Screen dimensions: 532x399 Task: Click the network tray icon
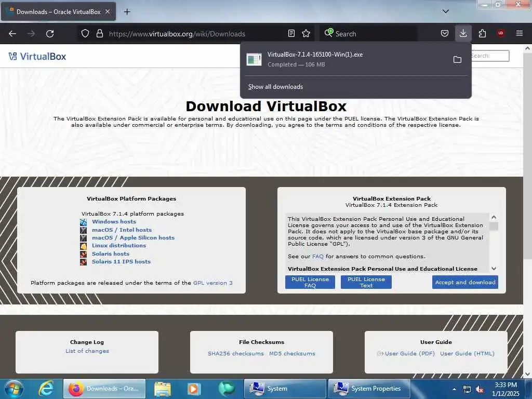pyautogui.click(x=467, y=390)
